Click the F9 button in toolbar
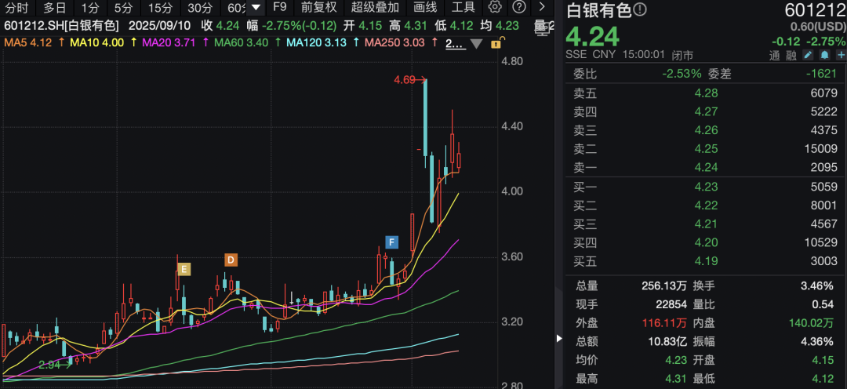 coord(279,8)
